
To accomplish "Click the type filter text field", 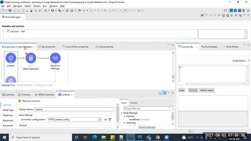I will click(x=148, y=108).
